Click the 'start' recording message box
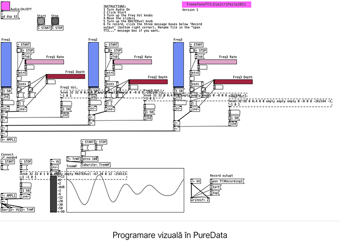The image size is (340, 244). click(216, 187)
